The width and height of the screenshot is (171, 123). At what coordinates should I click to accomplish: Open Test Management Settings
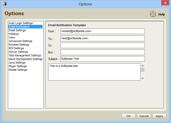(25, 56)
